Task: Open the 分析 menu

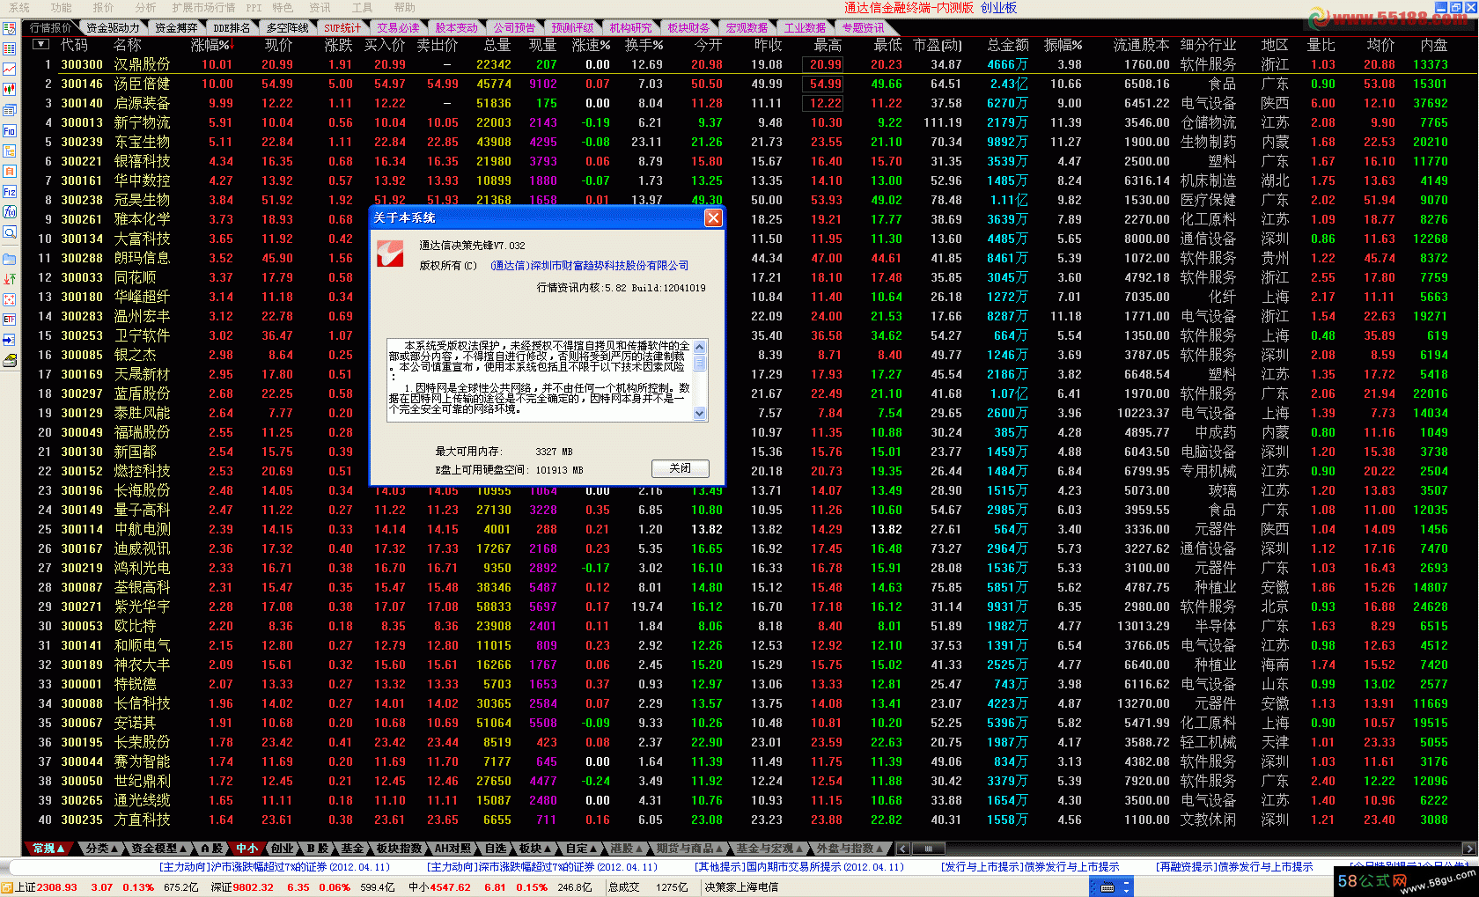Action: click(145, 8)
